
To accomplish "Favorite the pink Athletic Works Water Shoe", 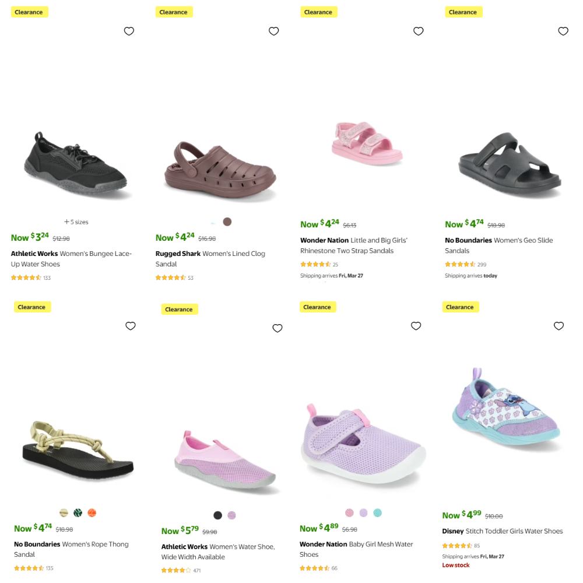I will click(278, 328).
